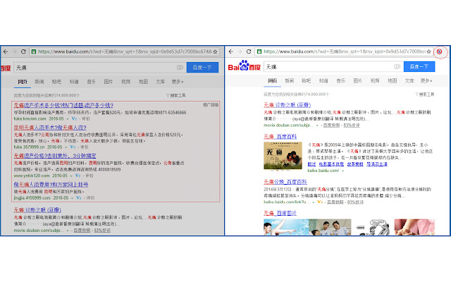
Task: Go back in the right browser window
Action: point(230,51)
